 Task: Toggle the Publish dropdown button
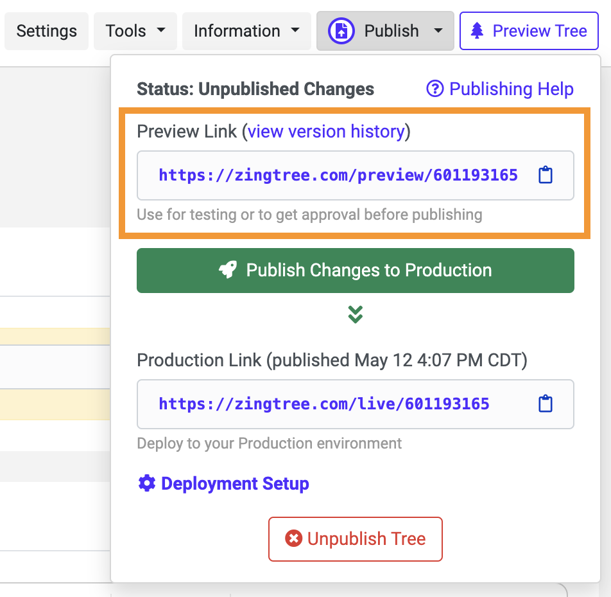[385, 31]
